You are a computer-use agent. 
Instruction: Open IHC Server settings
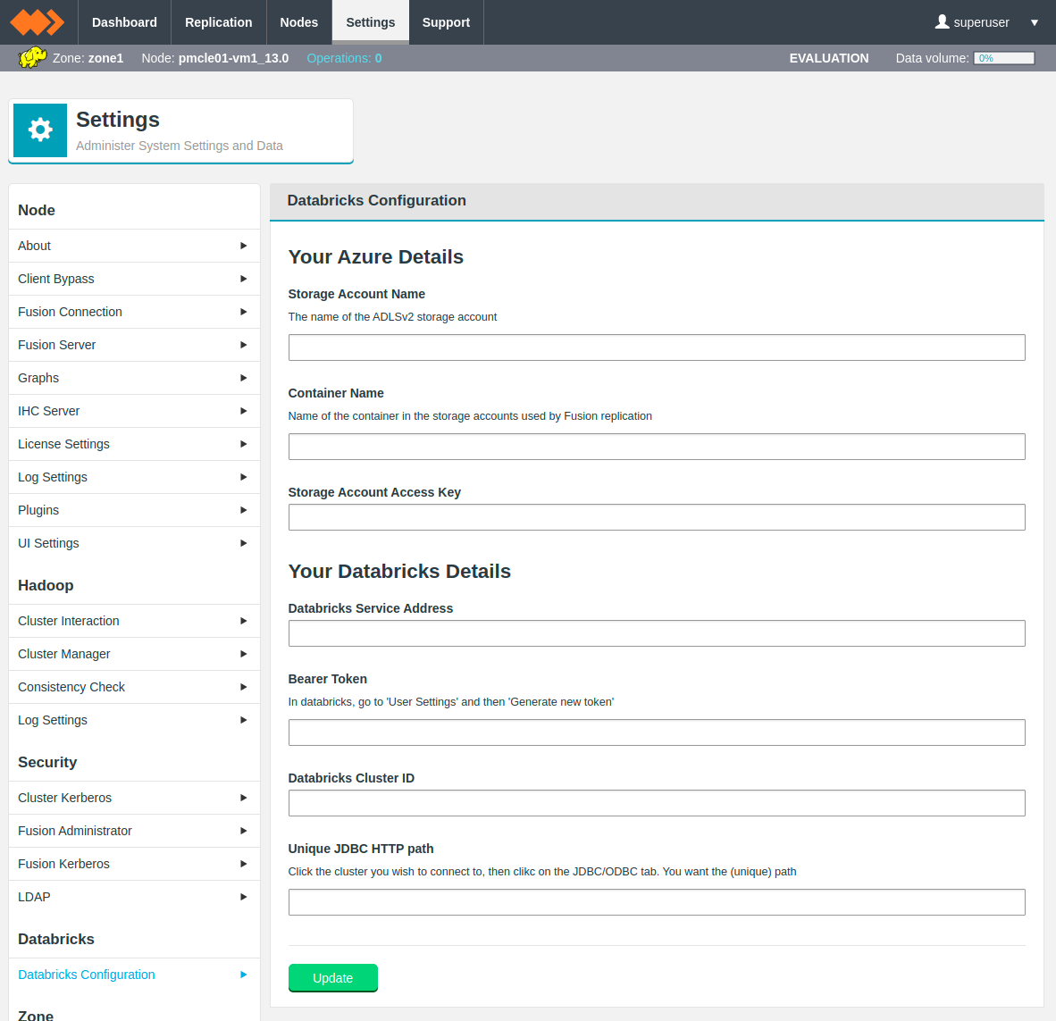point(134,411)
